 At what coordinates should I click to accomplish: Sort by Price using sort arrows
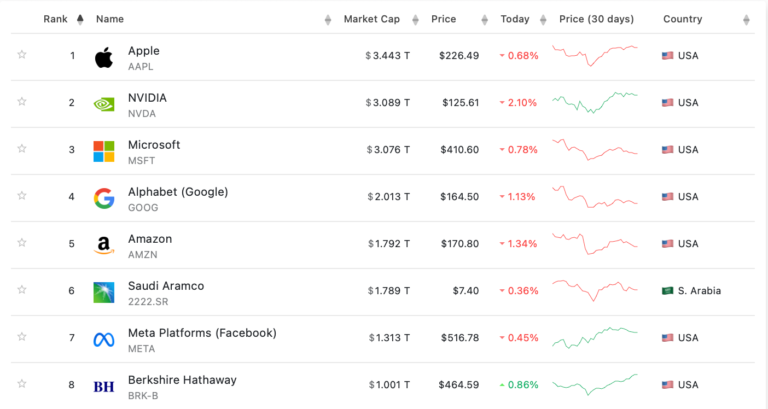[x=484, y=20]
